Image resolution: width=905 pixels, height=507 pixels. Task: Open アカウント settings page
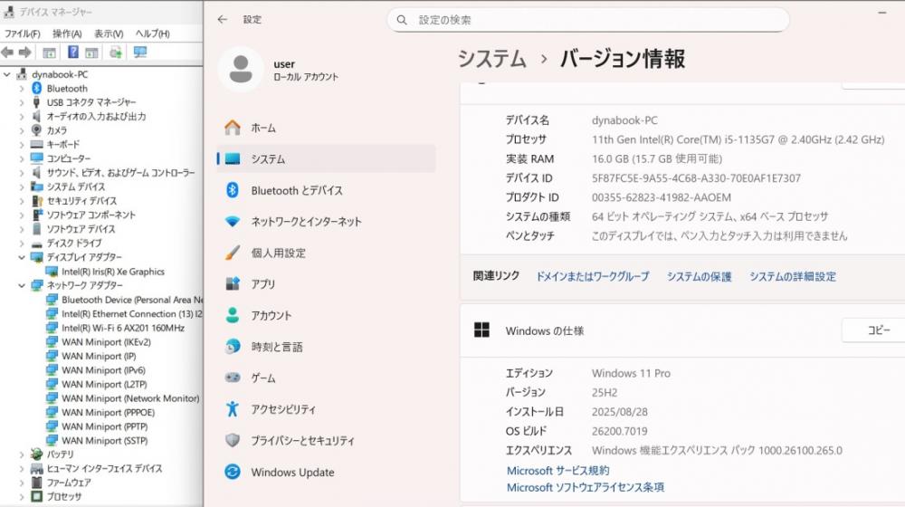[326, 315]
